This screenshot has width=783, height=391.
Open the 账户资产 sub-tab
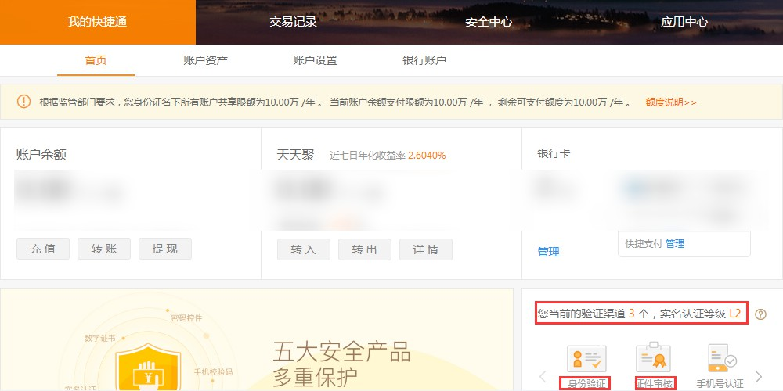205,60
